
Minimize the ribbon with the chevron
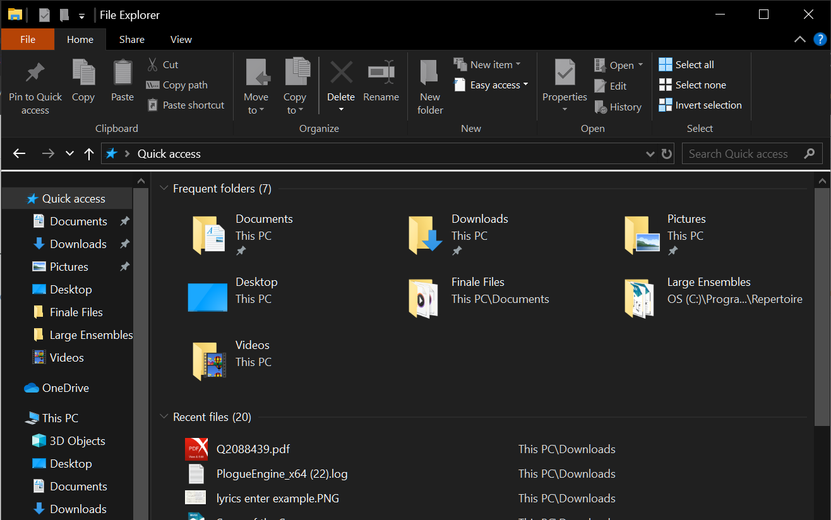coord(800,38)
